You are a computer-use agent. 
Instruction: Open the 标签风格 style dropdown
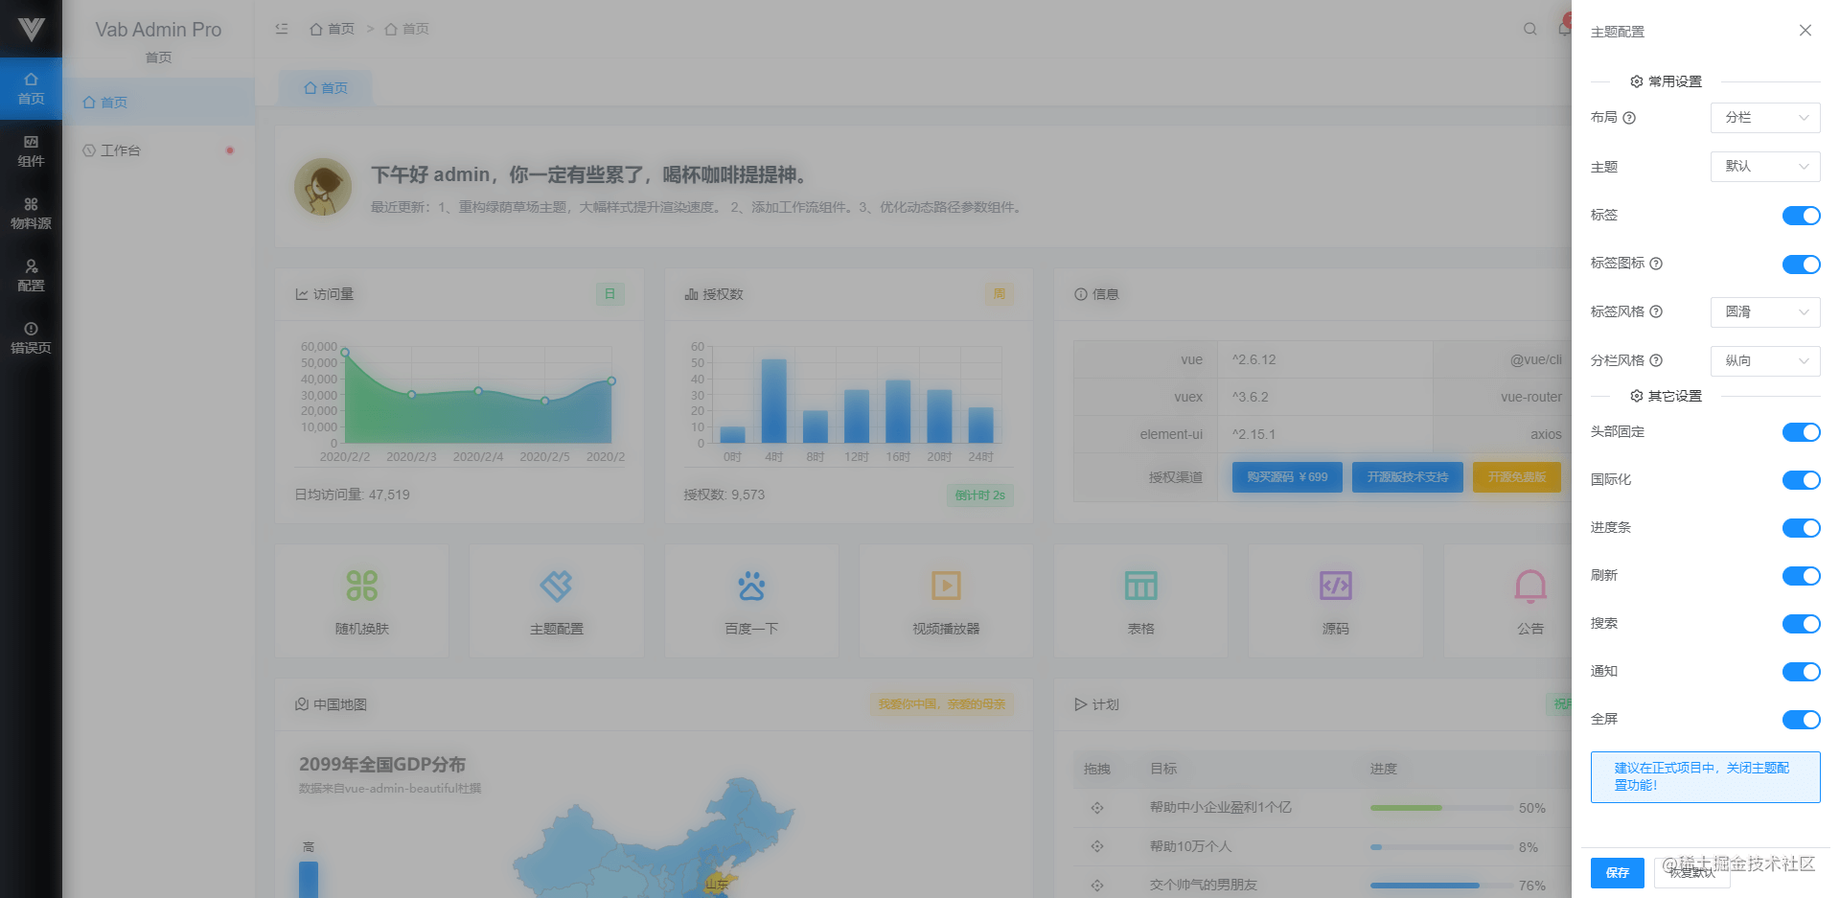[1764, 311]
